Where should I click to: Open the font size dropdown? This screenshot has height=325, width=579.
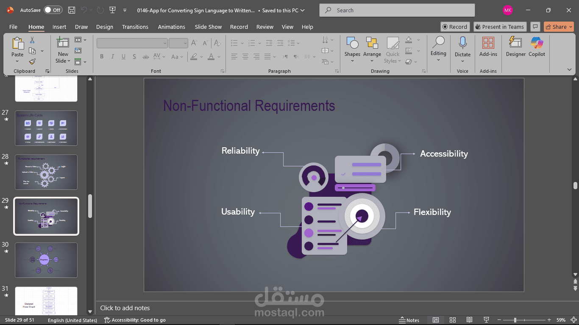pos(185,43)
